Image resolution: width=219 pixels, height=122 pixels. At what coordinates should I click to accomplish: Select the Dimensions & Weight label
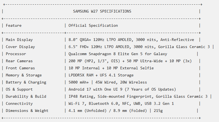pos(27,111)
